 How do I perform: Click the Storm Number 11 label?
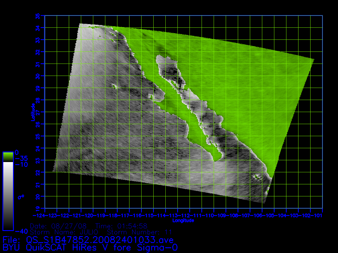pyautogui.click(x=139, y=232)
